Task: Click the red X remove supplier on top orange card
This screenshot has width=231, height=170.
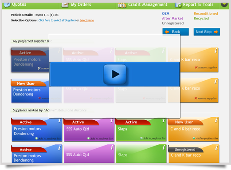Action: pos(196,67)
